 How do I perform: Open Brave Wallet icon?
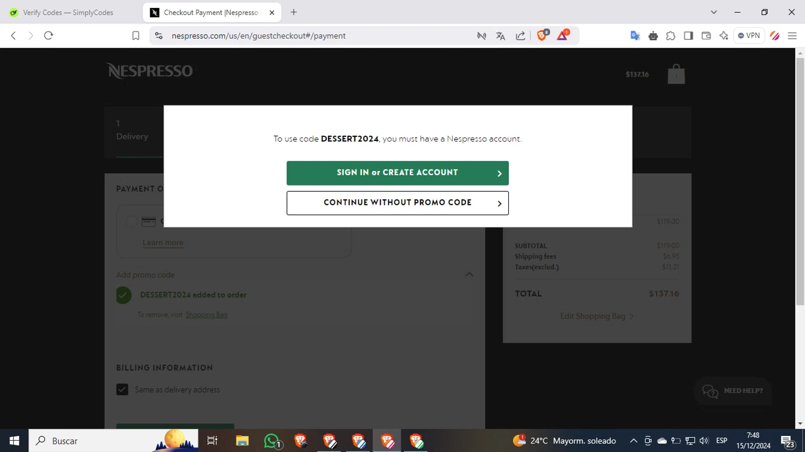click(x=706, y=36)
